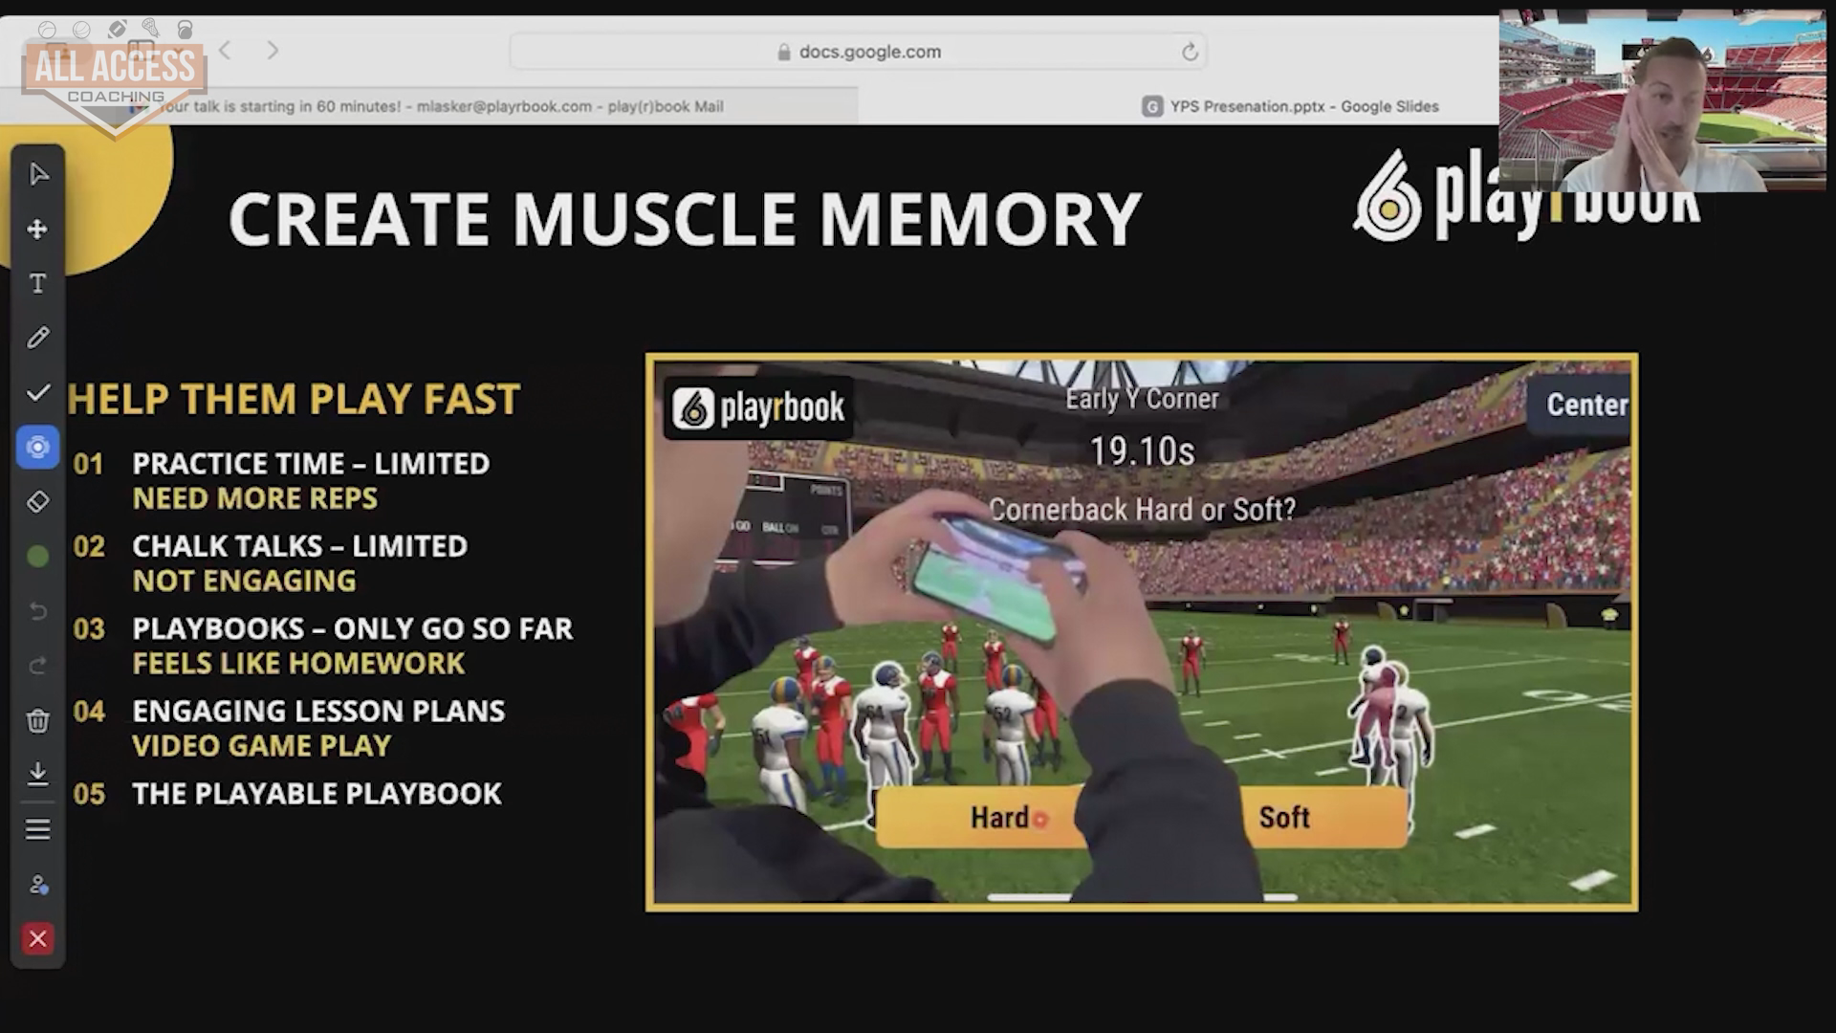Viewport: 1836px width, 1033px height.
Task: Switch to YPS Presenation.pptx Google Slides tab
Action: click(1291, 106)
